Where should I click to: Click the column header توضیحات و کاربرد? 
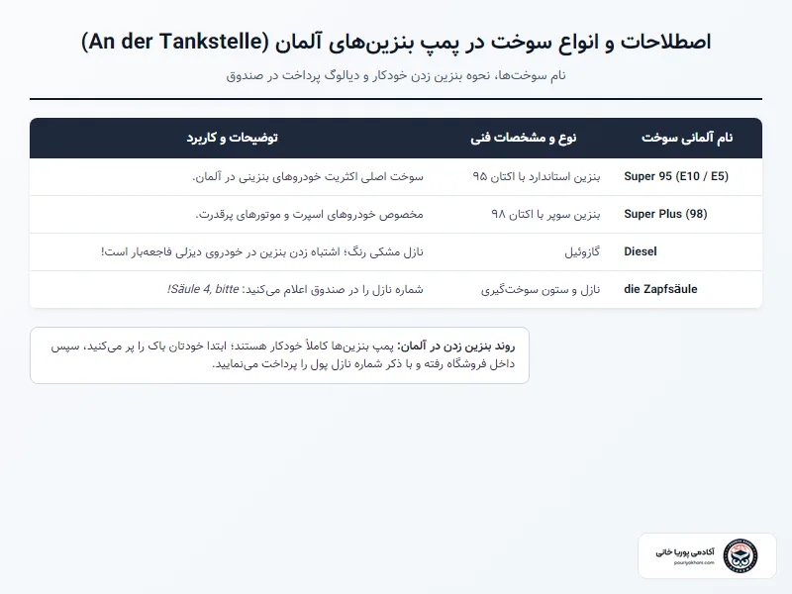coord(233,138)
